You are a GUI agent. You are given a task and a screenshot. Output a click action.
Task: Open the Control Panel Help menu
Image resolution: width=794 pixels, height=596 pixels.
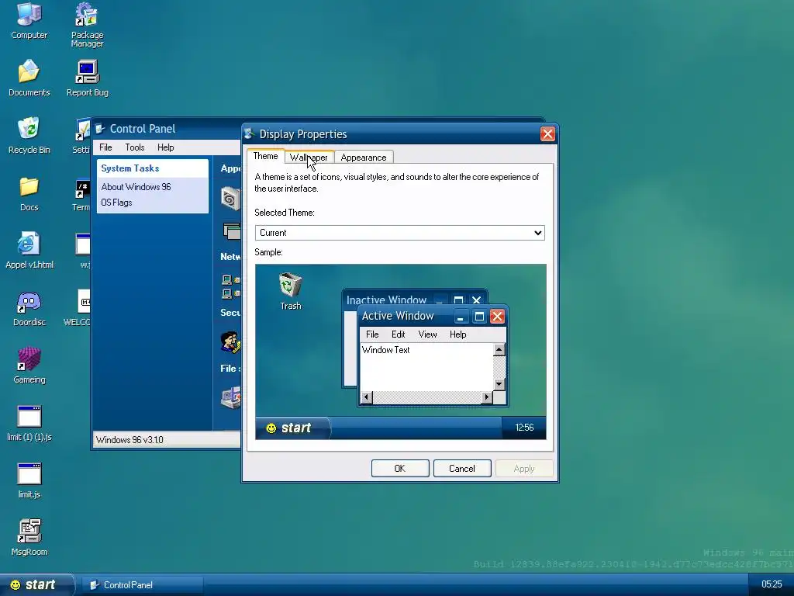click(166, 147)
